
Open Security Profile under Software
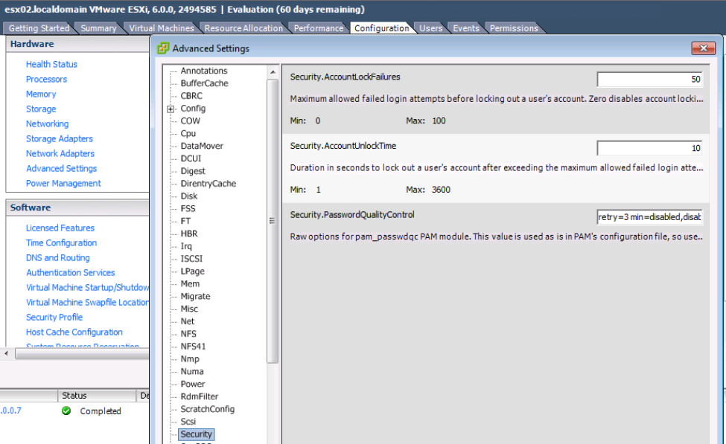tap(54, 317)
